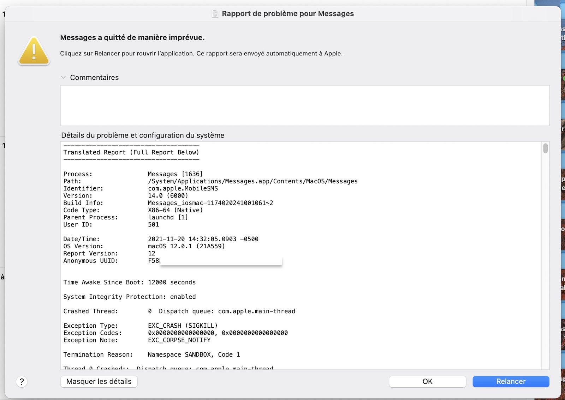Select Exception Type 'EXC_CRASH (SIGKILL)'
The width and height of the screenshot is (565, 400).
(183, 326)
